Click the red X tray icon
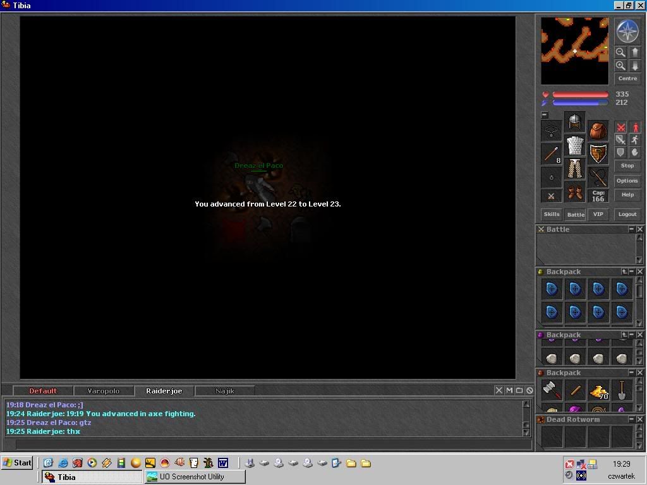 [x=569, y=464]
